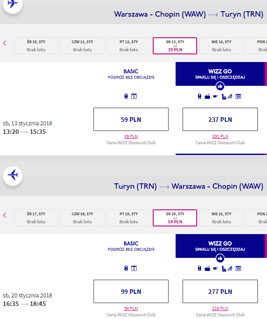The width and height of the screenshot is (267, 319).
Task: Click the return flight airplane icon
Action: [x=13, y=176]
